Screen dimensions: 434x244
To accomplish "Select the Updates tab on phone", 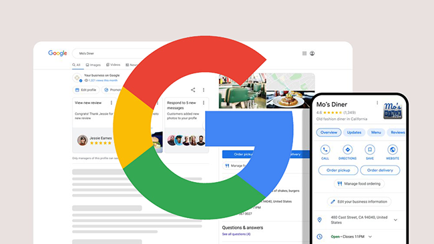I will point(354,133).
